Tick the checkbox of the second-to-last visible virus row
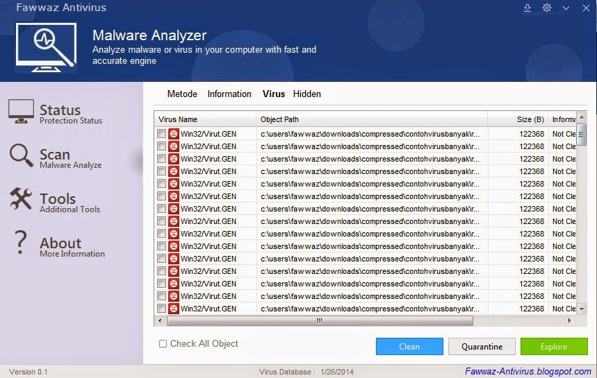Viewport: 597px width, 378px height. 161,296
